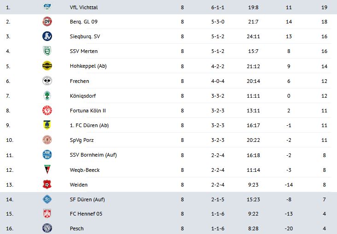The image size is (337, 234).
Task: Click the VfL Vichttal club crest
Action: pos(47,7)
